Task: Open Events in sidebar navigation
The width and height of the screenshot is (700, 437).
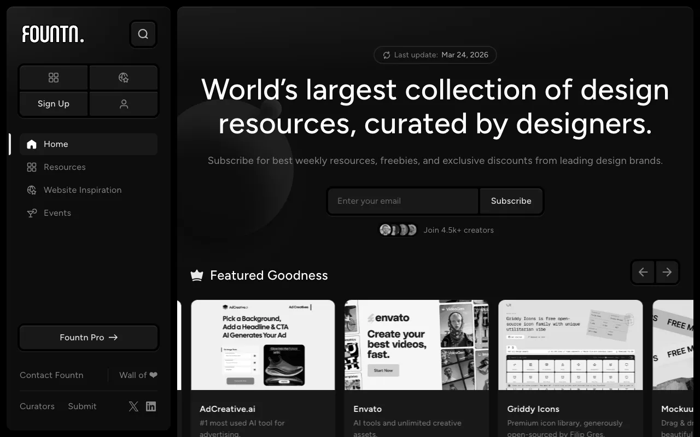Action: tap(89, 213)
